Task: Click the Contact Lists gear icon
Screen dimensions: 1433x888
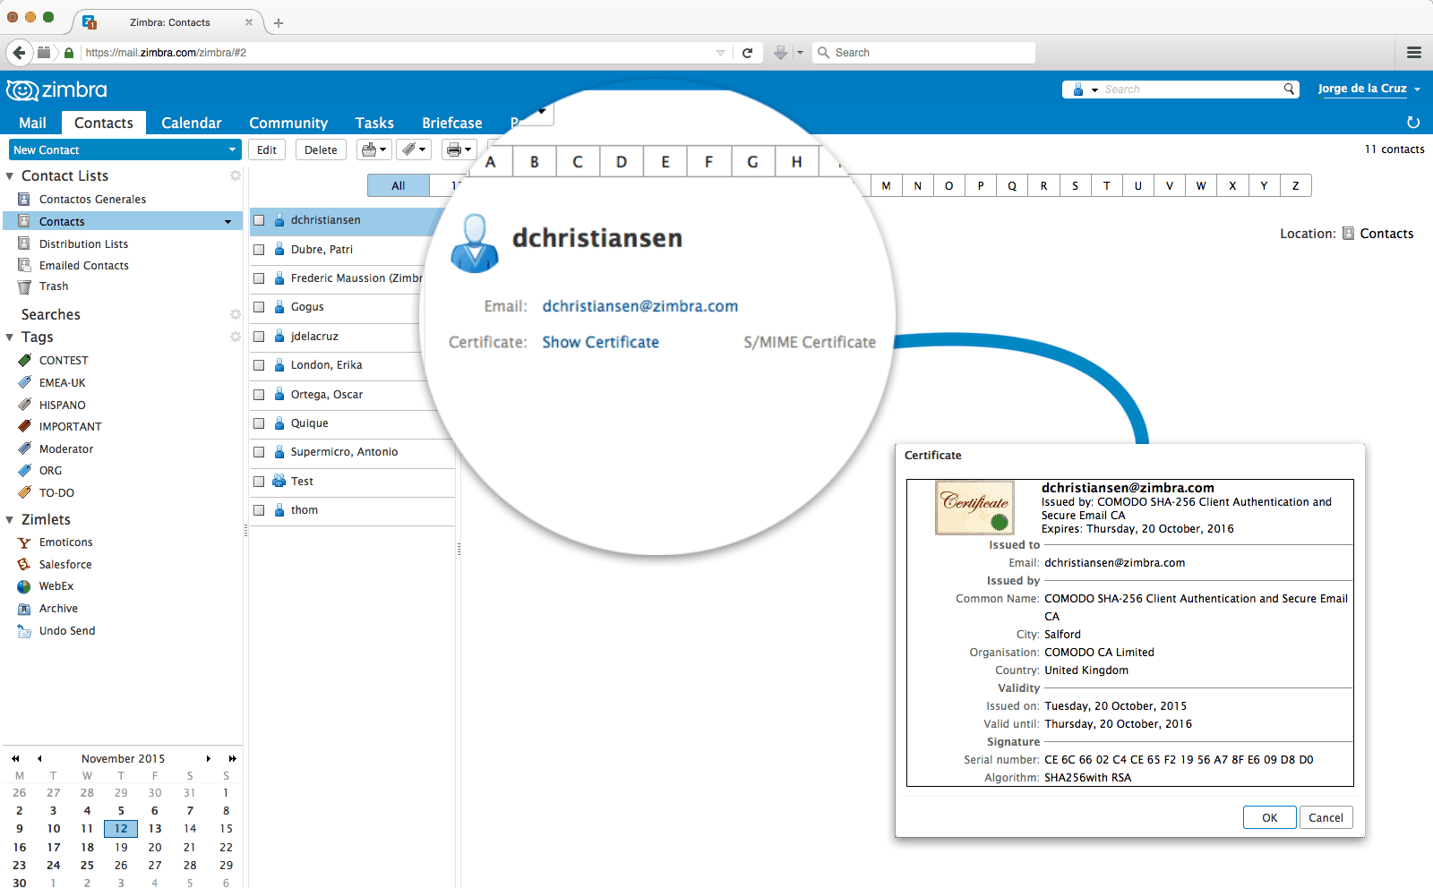Action: click(x=236, y=175)
